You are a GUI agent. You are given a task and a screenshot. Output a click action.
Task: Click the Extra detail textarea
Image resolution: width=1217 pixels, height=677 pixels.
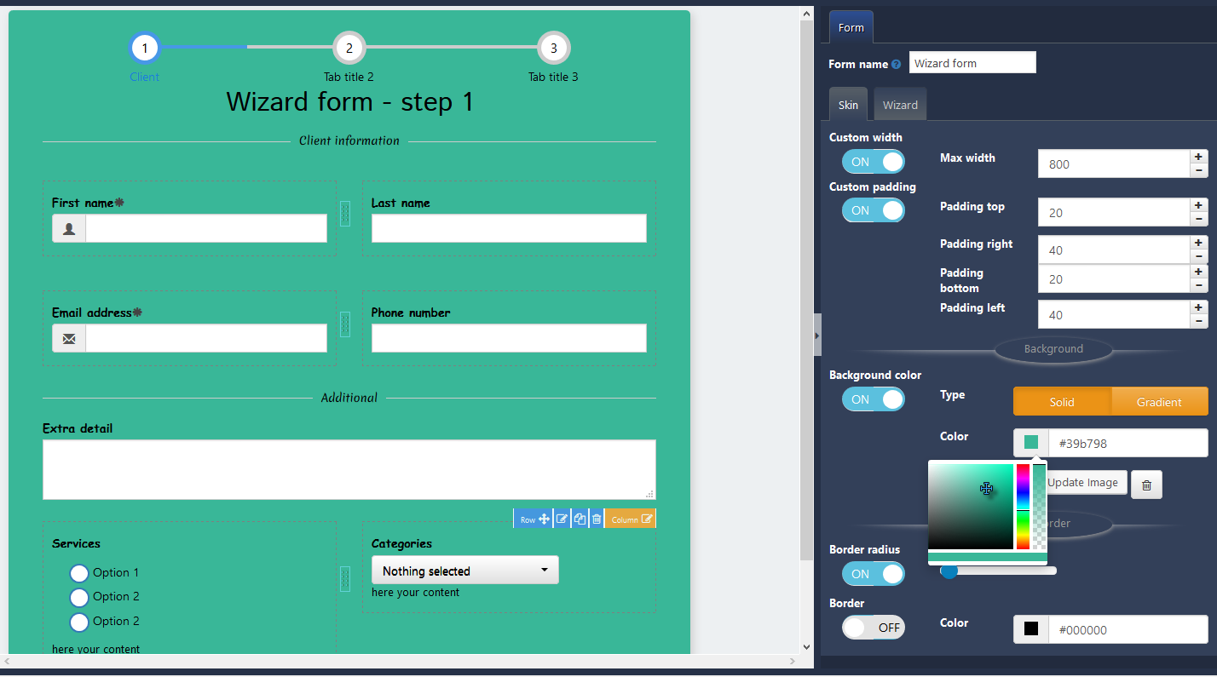pyautogui.click(x=349, y=469)
